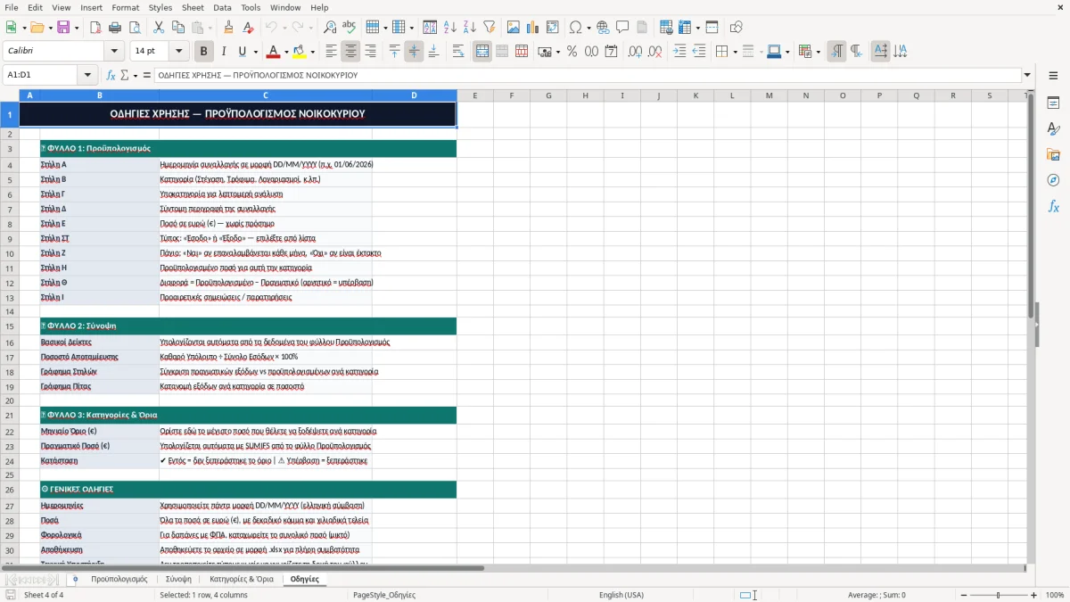Open the Function Wizard icon
Screen dimensions: 1070x602
111,76
